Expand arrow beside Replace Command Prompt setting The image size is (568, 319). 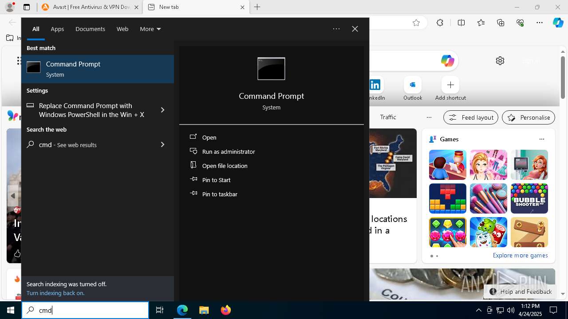coord(162,110)
